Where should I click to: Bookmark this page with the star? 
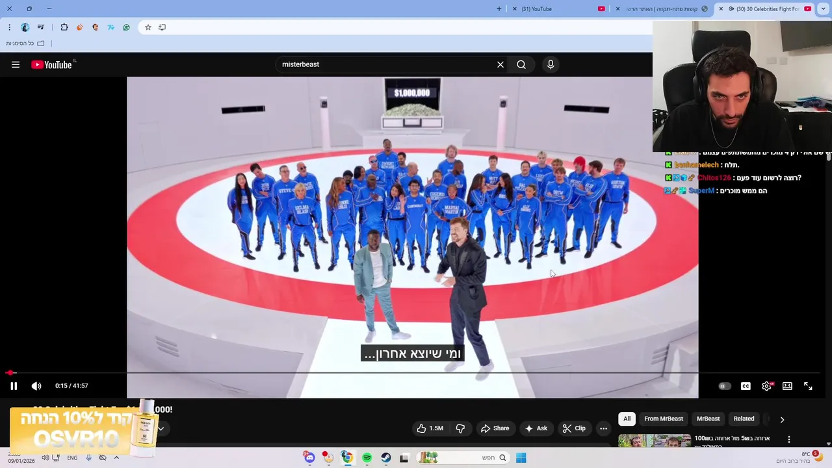click(x=148, y=27)
